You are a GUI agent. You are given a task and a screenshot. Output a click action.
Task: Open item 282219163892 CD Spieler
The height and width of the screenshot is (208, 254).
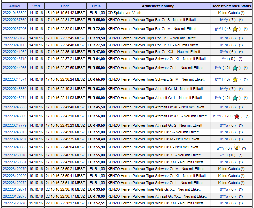tap(15, 13)
